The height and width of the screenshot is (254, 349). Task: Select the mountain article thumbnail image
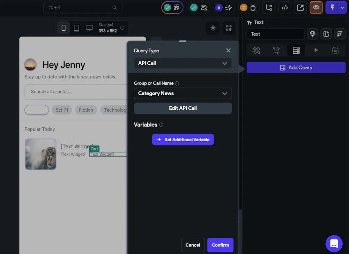tap(40, 154)
